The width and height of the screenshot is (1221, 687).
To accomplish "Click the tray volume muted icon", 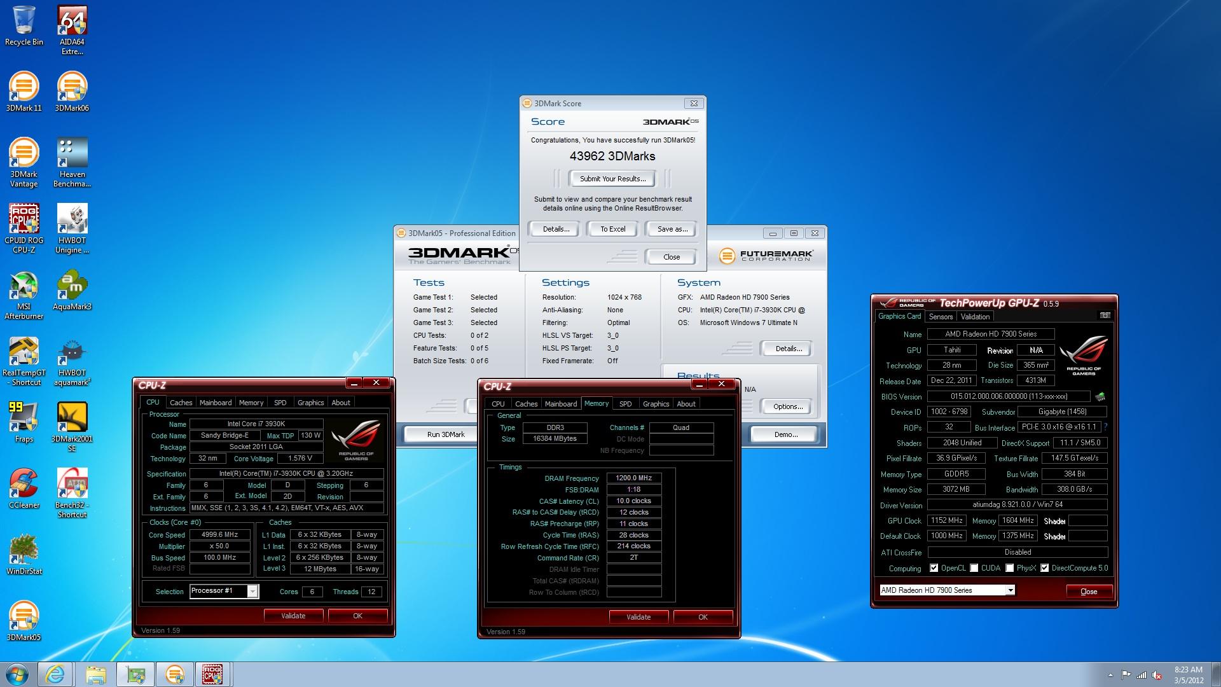I will (1157, 675).
